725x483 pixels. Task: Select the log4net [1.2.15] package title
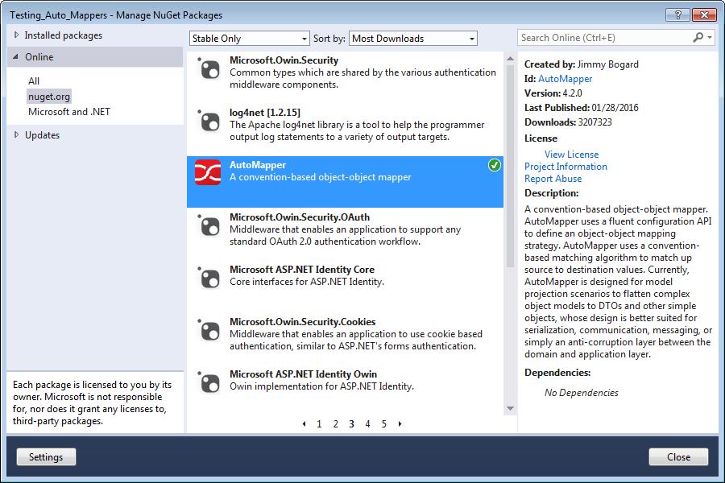tap(265, 113)
